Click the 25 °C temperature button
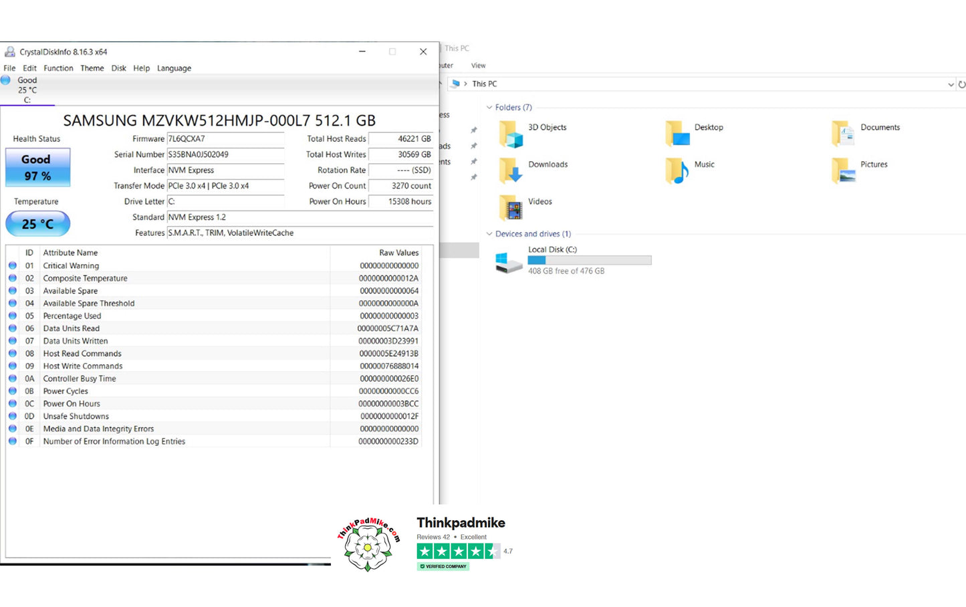This screenshot has width=966, height=607. coord(37,224)
